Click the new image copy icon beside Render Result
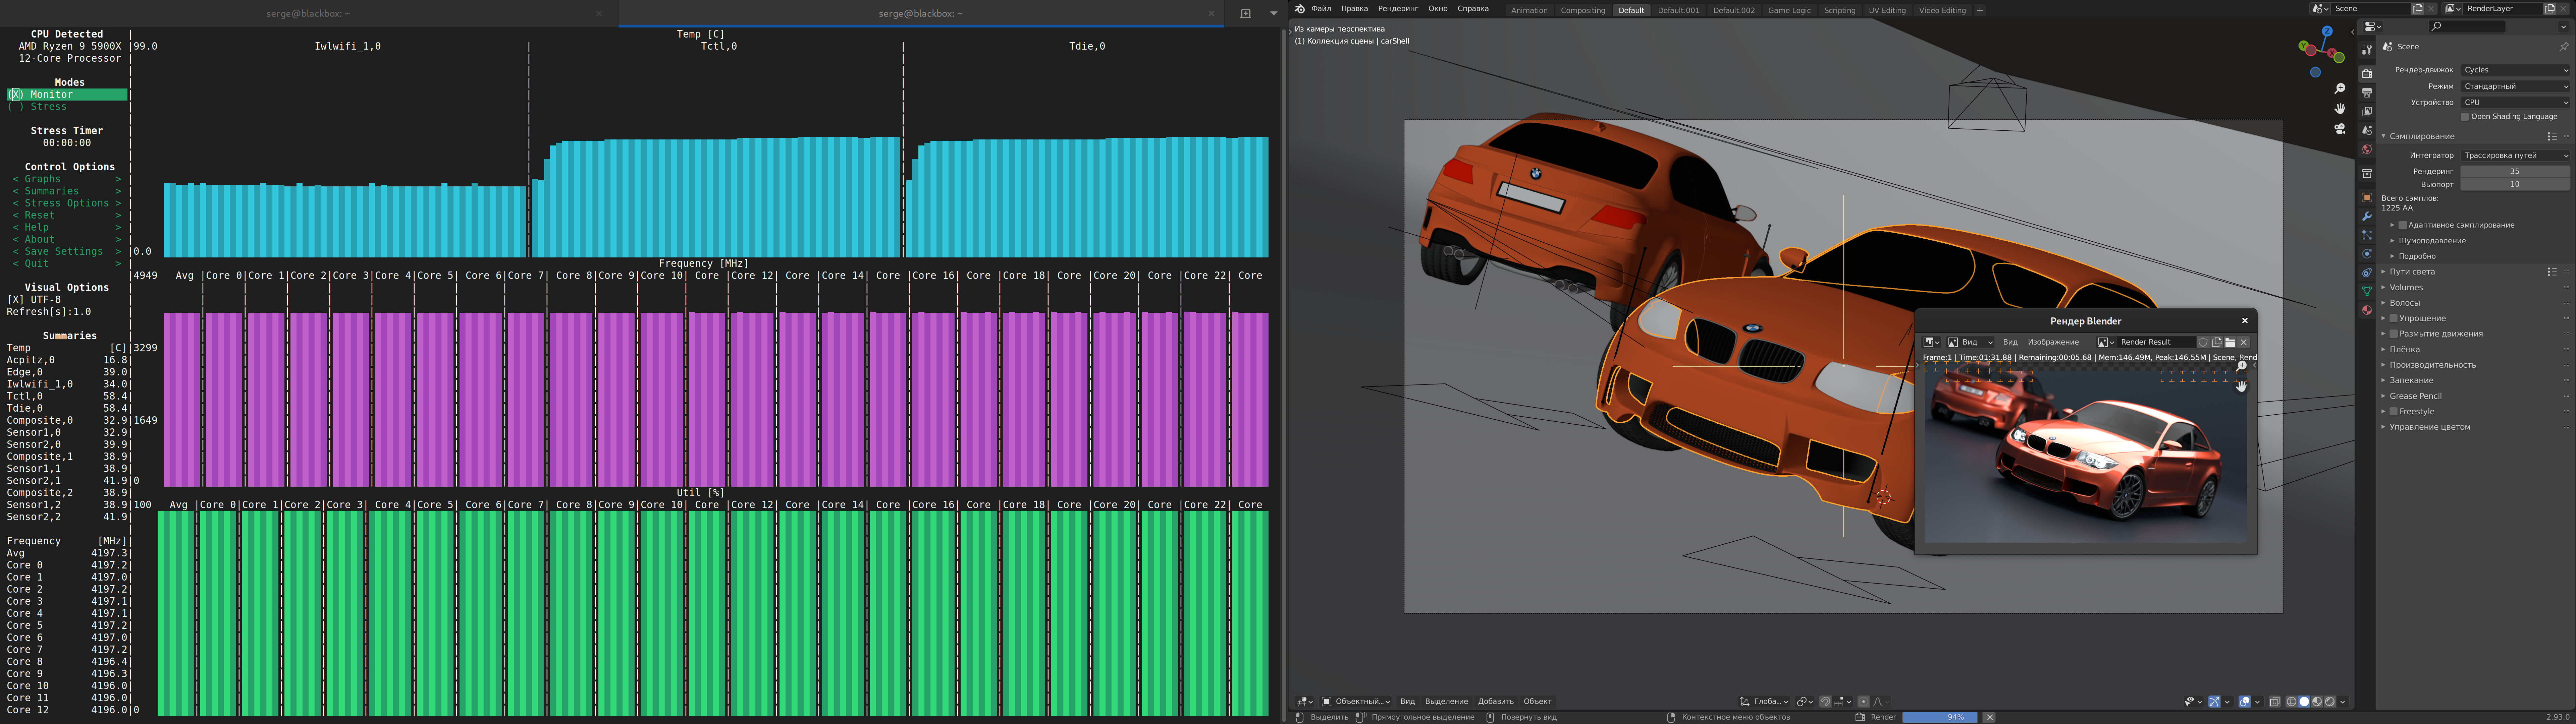This screenshot has height=724, width=2576. coord(2217,342)
